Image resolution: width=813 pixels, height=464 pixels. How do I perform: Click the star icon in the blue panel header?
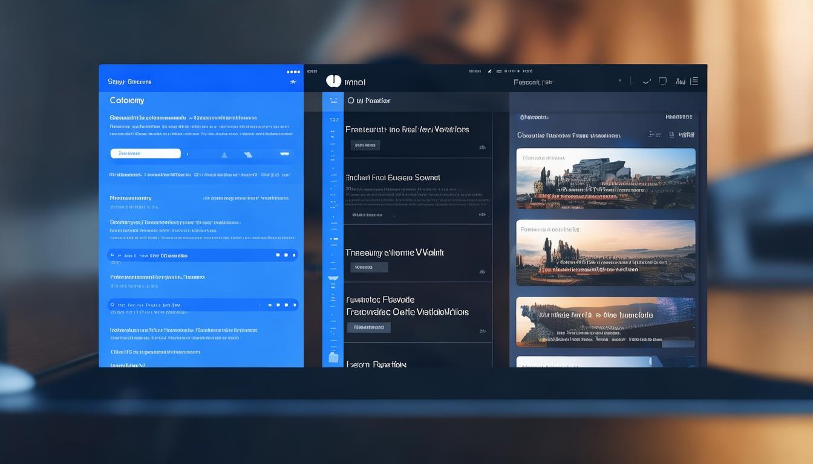[x=293, y=82]
